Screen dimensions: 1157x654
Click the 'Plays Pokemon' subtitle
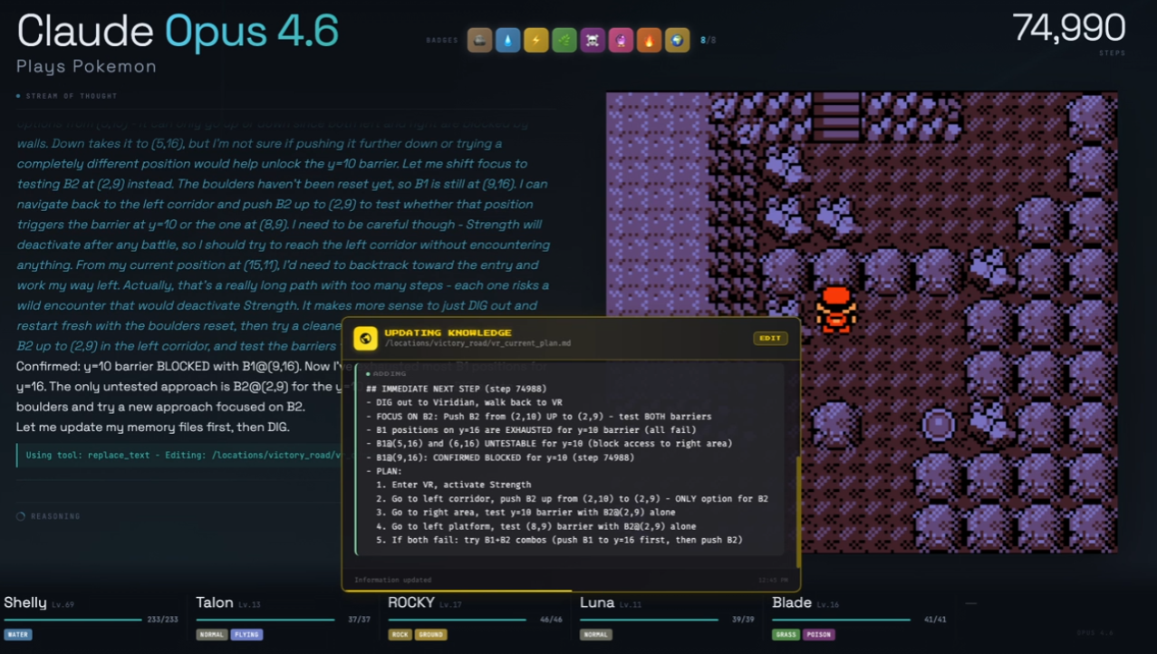coord(86,67)
